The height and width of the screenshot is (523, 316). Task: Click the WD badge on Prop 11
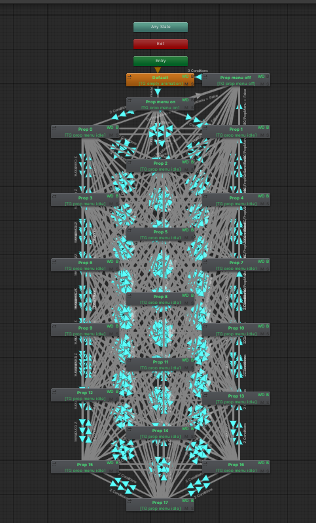coord(185,360)
